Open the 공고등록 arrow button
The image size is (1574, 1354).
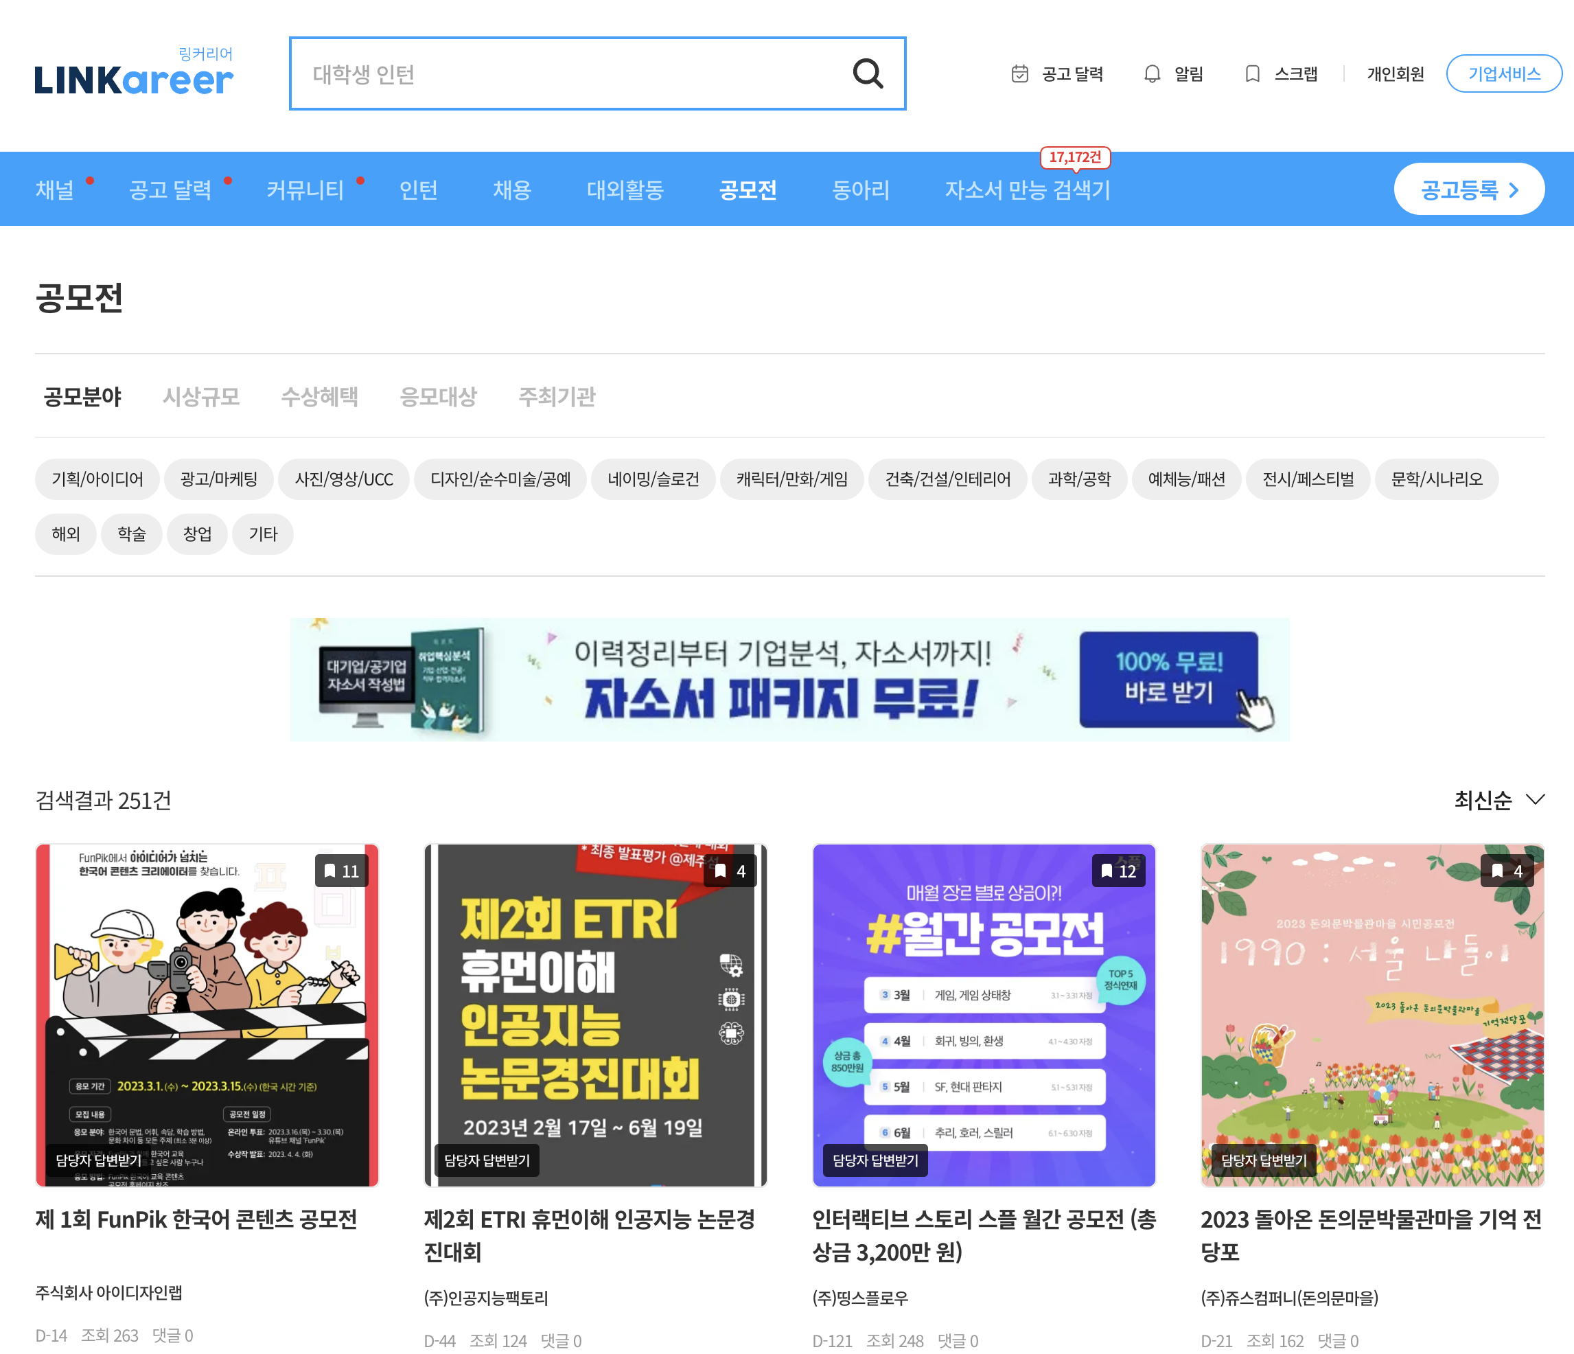pos(1468,190)
